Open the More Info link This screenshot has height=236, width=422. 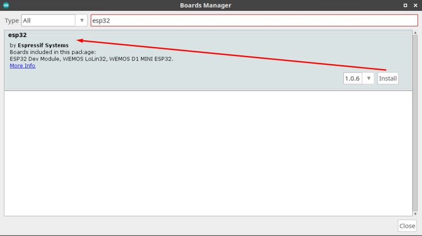(x=23, y=65)
